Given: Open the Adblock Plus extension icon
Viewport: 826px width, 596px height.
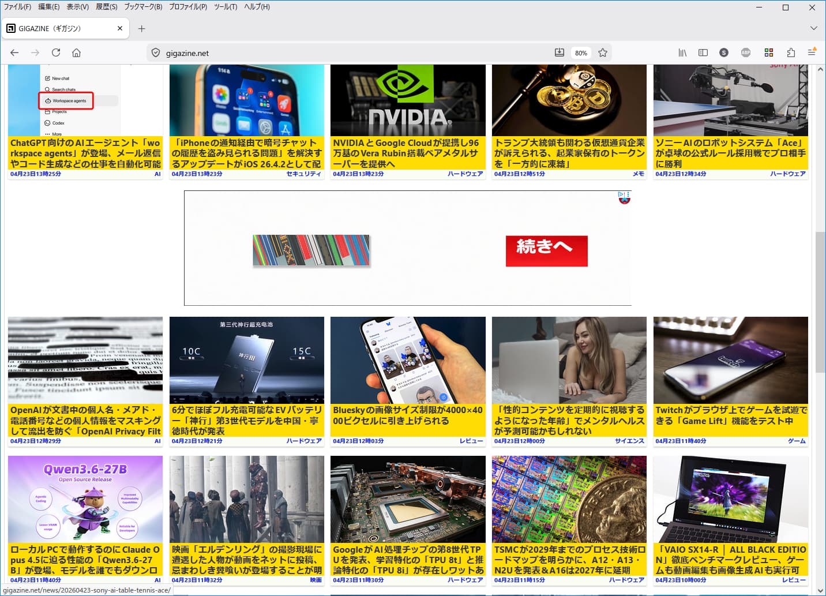Looking at the screenshot, I should [745, 53].
